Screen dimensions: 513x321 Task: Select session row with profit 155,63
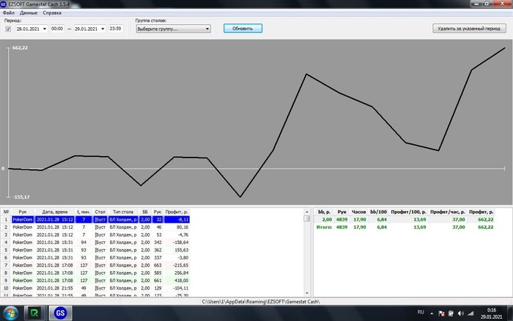95,250
